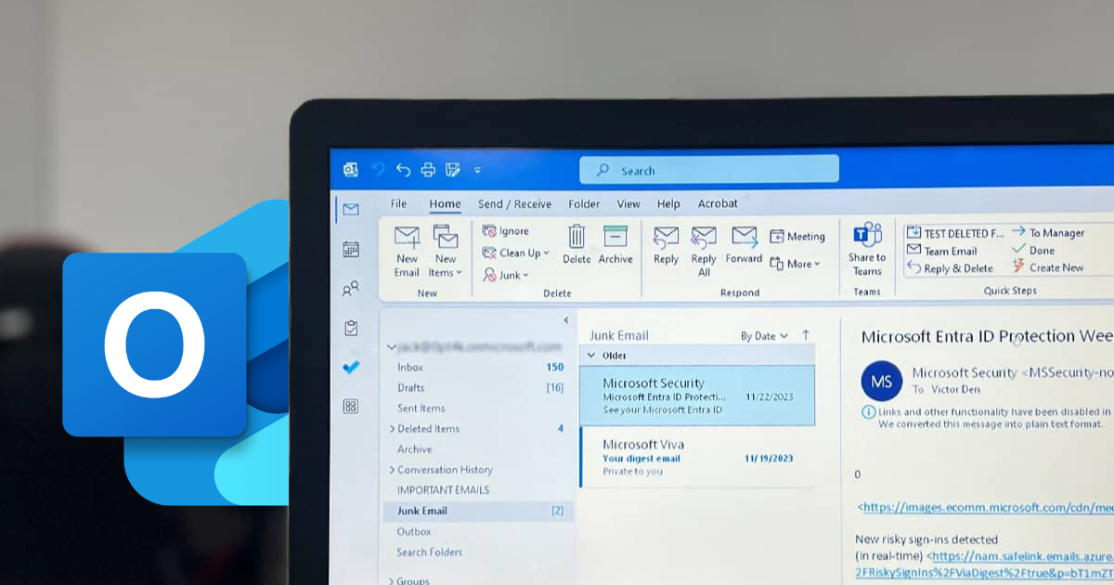Screen dimensions: 1114x585
Task: Archive the selected message
Action: pos(615,245)
